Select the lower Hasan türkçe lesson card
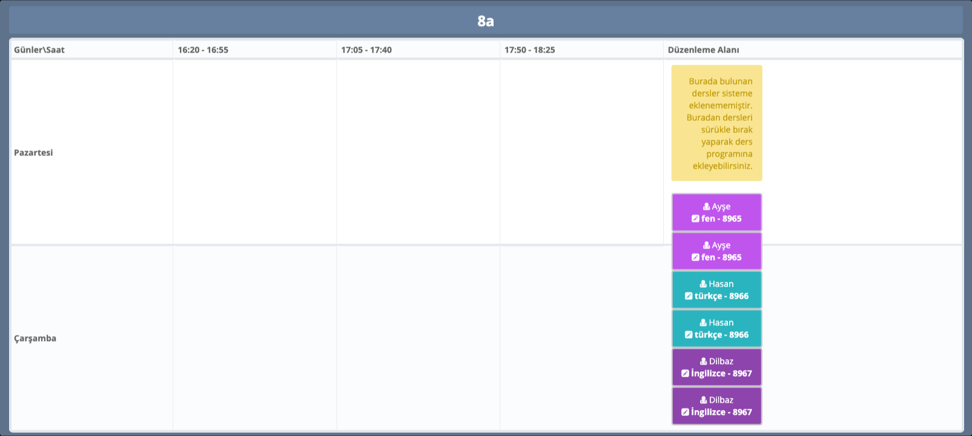972x436 pixels. pos(716,328)
